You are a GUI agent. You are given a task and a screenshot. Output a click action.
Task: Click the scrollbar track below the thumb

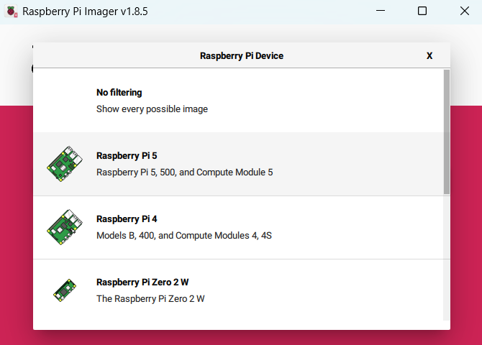coord(447,257)
